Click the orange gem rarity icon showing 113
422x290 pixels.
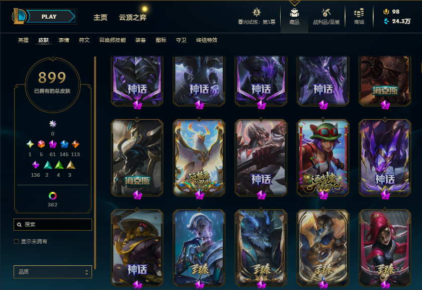(75, 144)
